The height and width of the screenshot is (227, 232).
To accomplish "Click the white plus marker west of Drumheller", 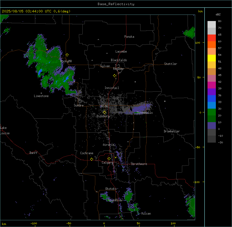I will (165, 101).
